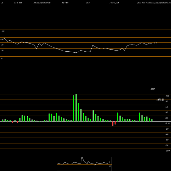Image resolution: width=171 pixels, height=171 pixels.
Task: Click the '(Sec Red Ncd Sr. I)MunafaSutra' title text
Action: point(154,3)
